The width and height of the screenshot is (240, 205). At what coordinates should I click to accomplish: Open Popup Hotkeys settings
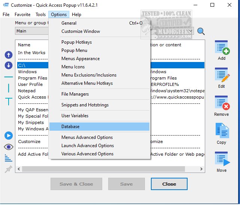click(99, 42)
